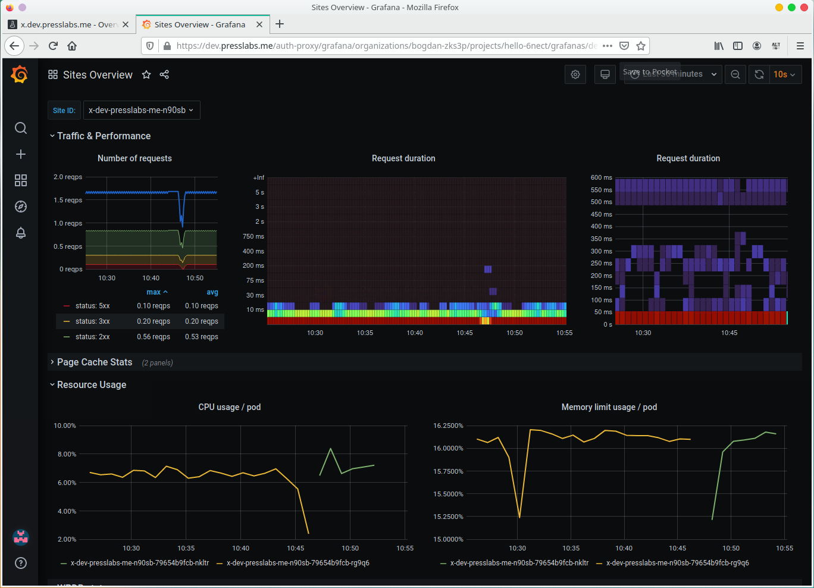Open the Search dashboards icon in sidebar
Screen dimensions: 814x588
pos(21,128)
